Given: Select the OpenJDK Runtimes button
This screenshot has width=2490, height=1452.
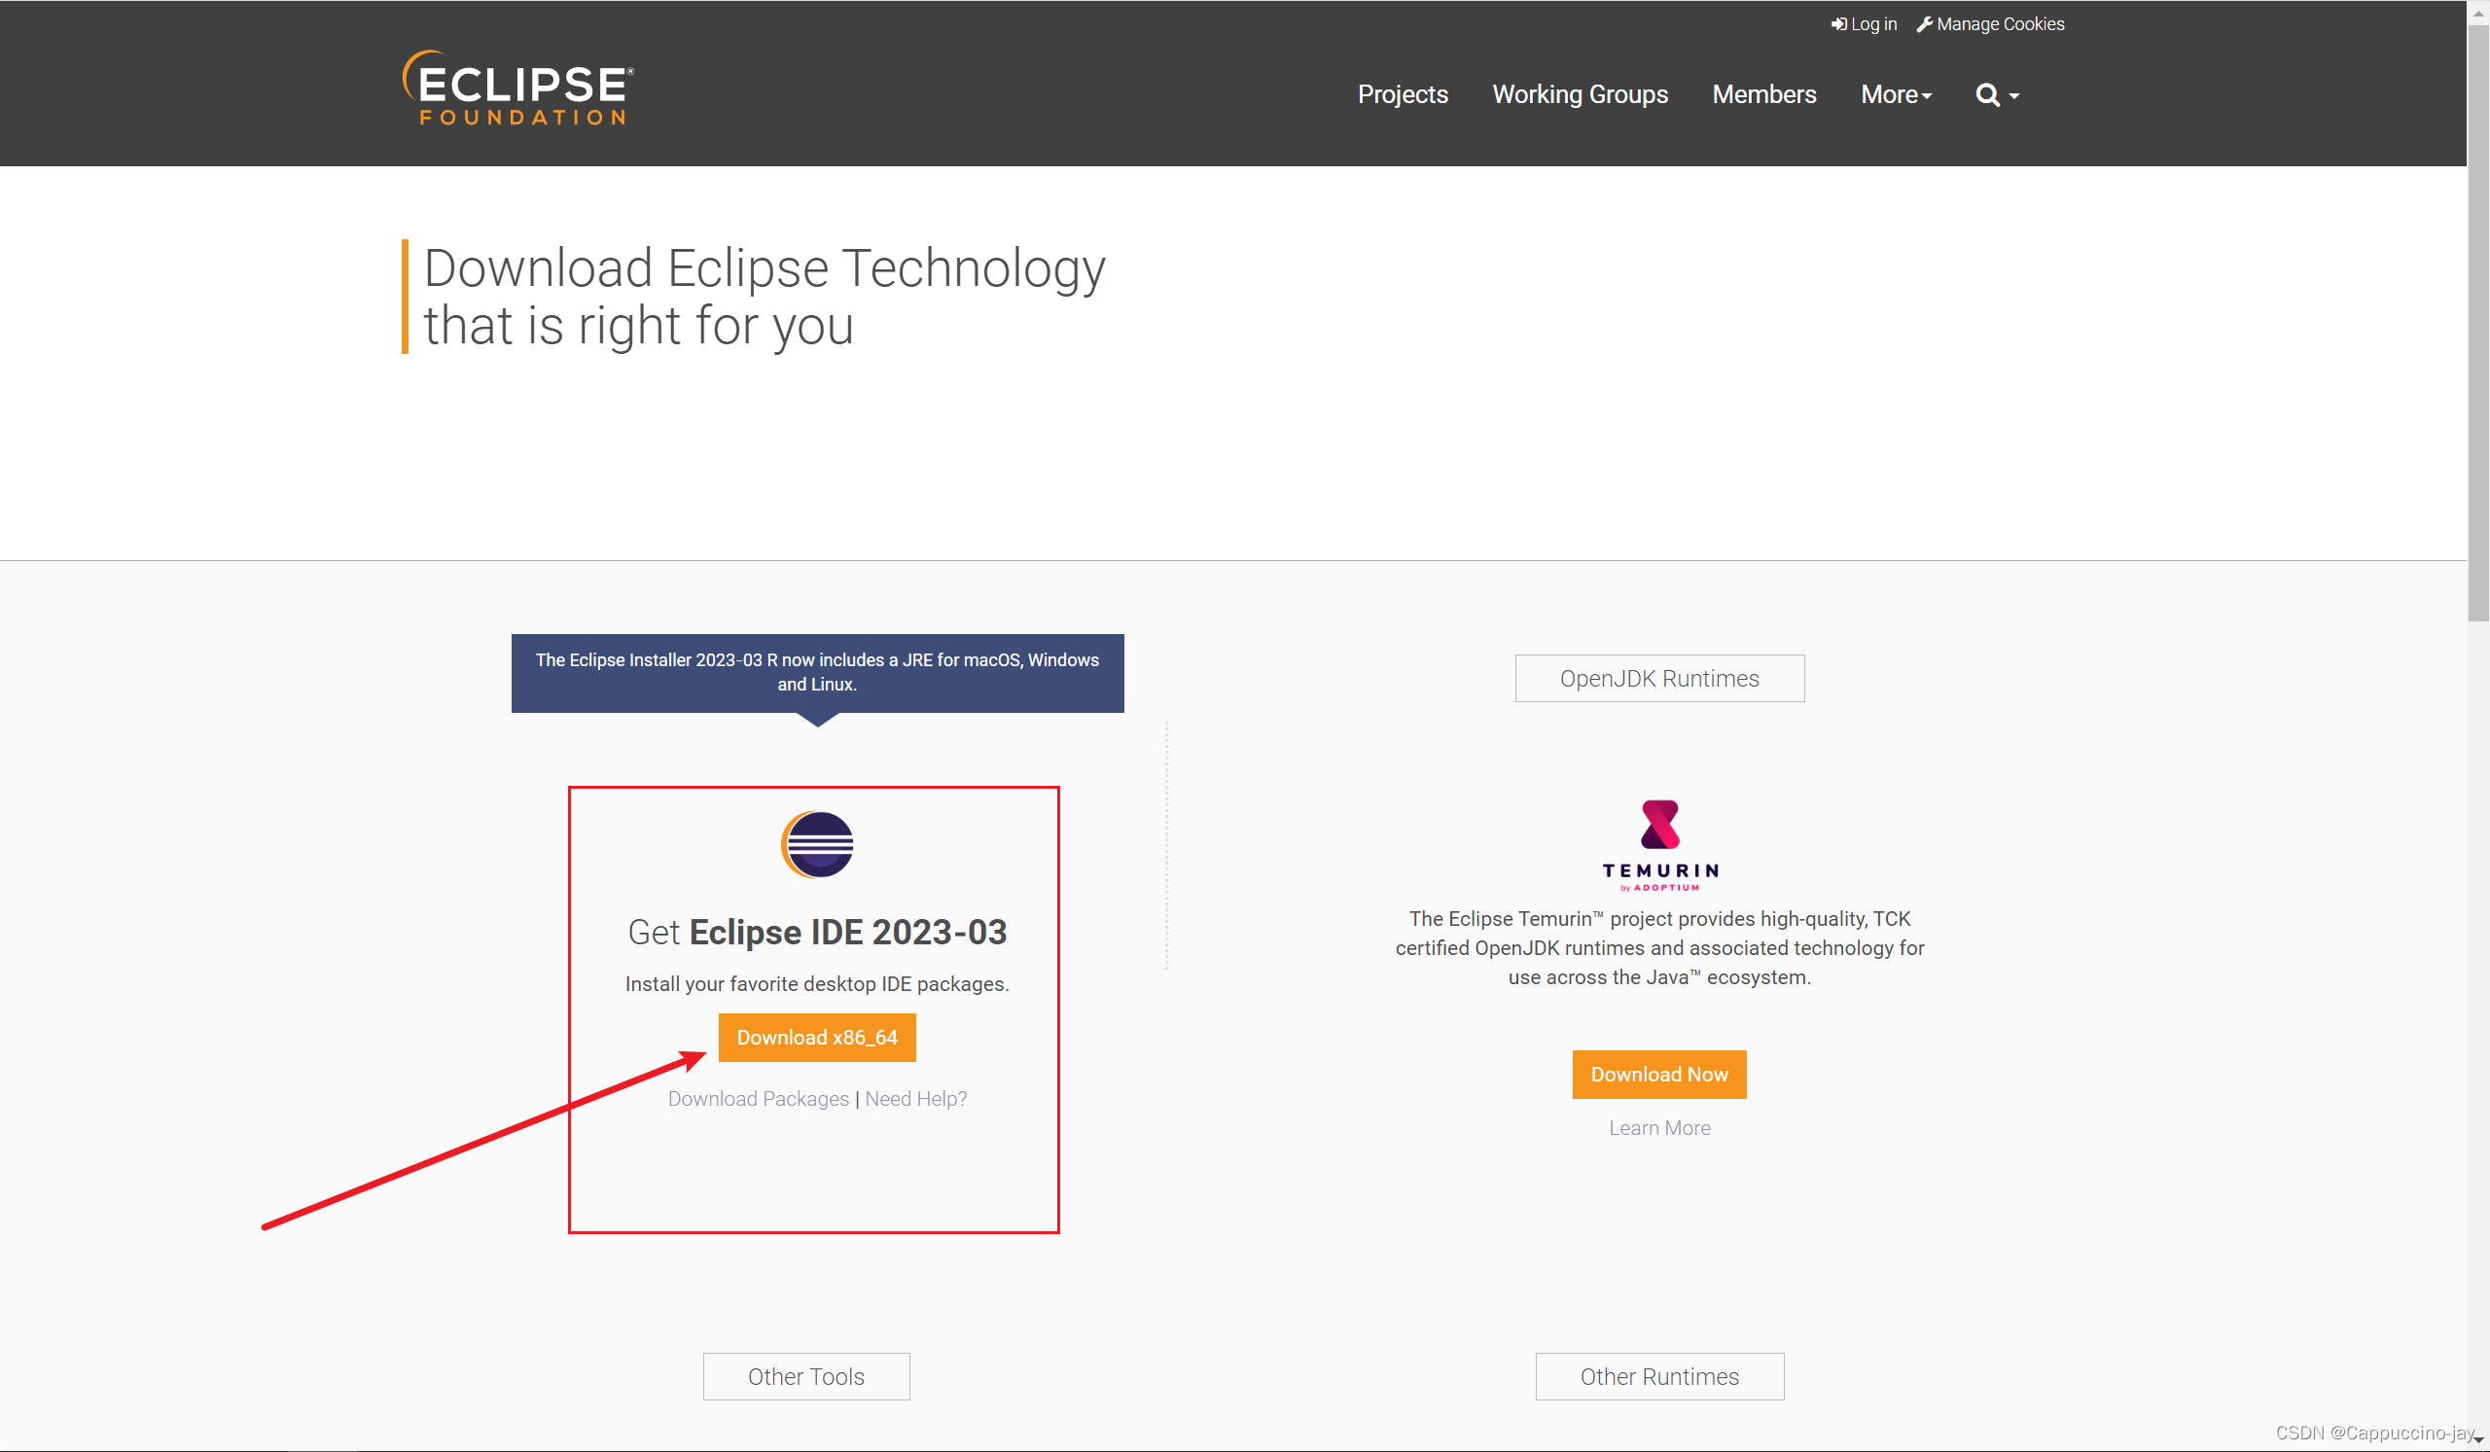Looking at the screenshot, I should click(1659, 679).
